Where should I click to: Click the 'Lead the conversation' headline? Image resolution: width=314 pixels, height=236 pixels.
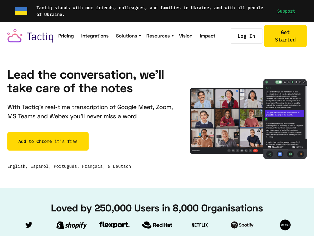pyautogui.click(x=86, y=81)
